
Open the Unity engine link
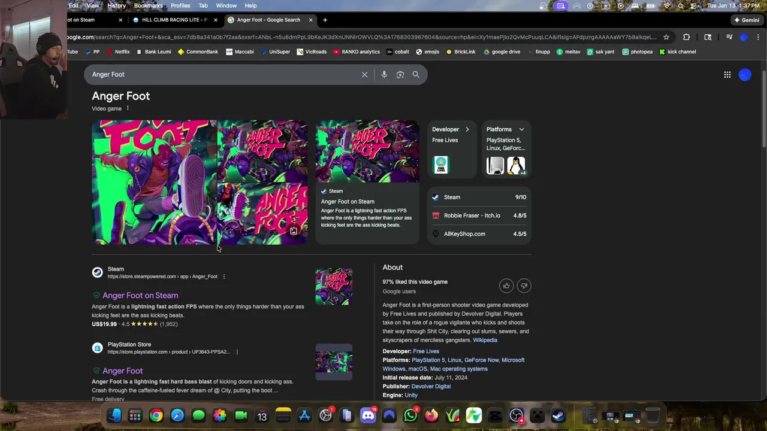pos(410,395)
